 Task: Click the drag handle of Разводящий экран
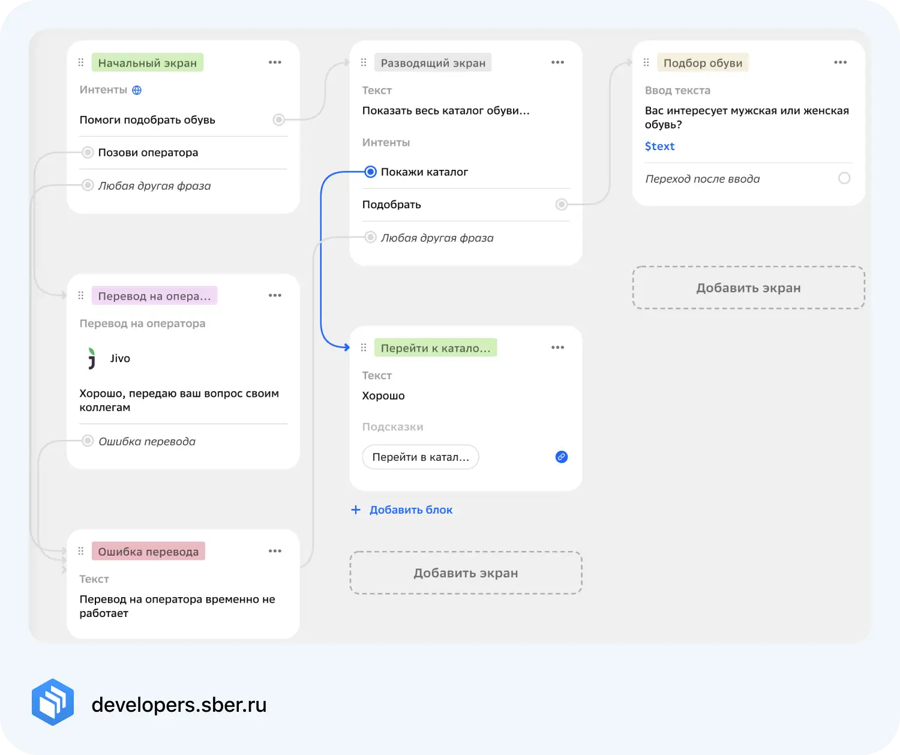(x=364, y=62)
